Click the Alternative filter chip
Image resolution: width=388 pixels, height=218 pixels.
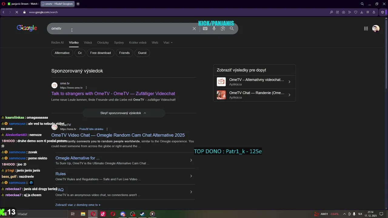[x=62, y=53]
